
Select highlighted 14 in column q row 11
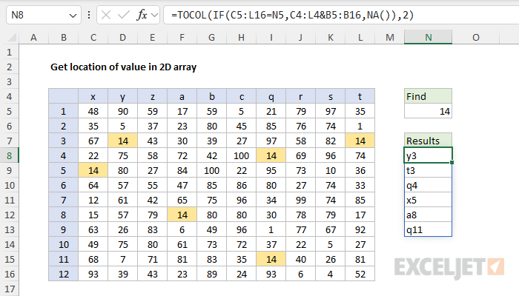271,259
